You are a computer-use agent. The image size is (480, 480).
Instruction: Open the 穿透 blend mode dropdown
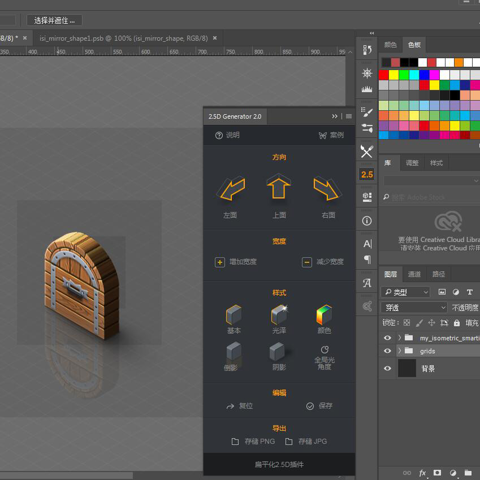(414, 308)
